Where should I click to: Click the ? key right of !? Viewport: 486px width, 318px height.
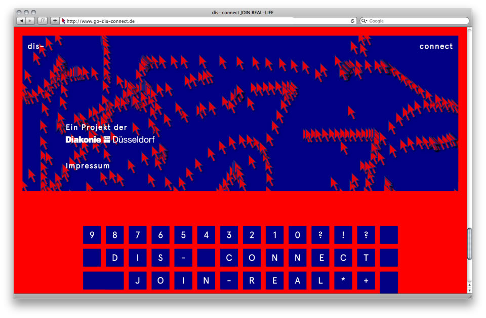(x=366, y=235)
